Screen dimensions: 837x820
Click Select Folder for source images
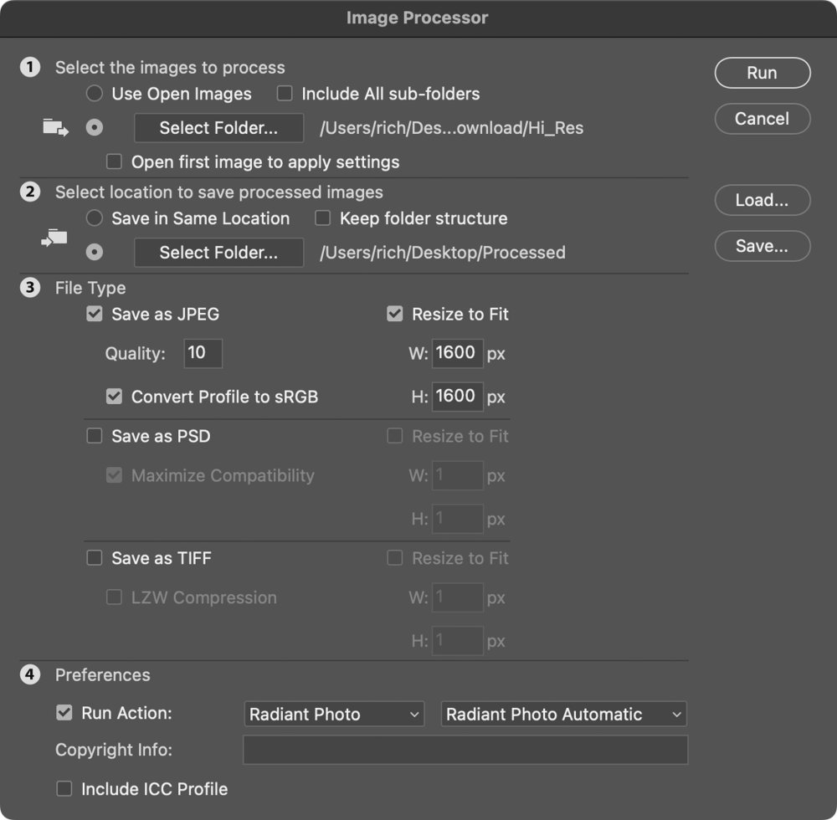(x=218, y=128)
